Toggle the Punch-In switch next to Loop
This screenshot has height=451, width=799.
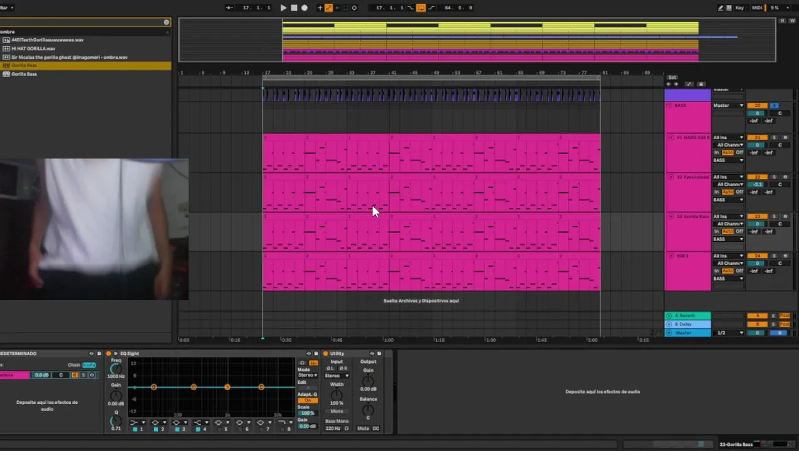[x=410, y=8]
